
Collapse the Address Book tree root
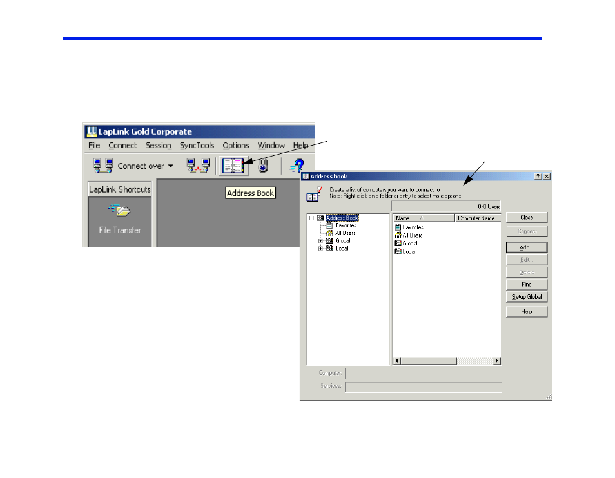(311, 218)
